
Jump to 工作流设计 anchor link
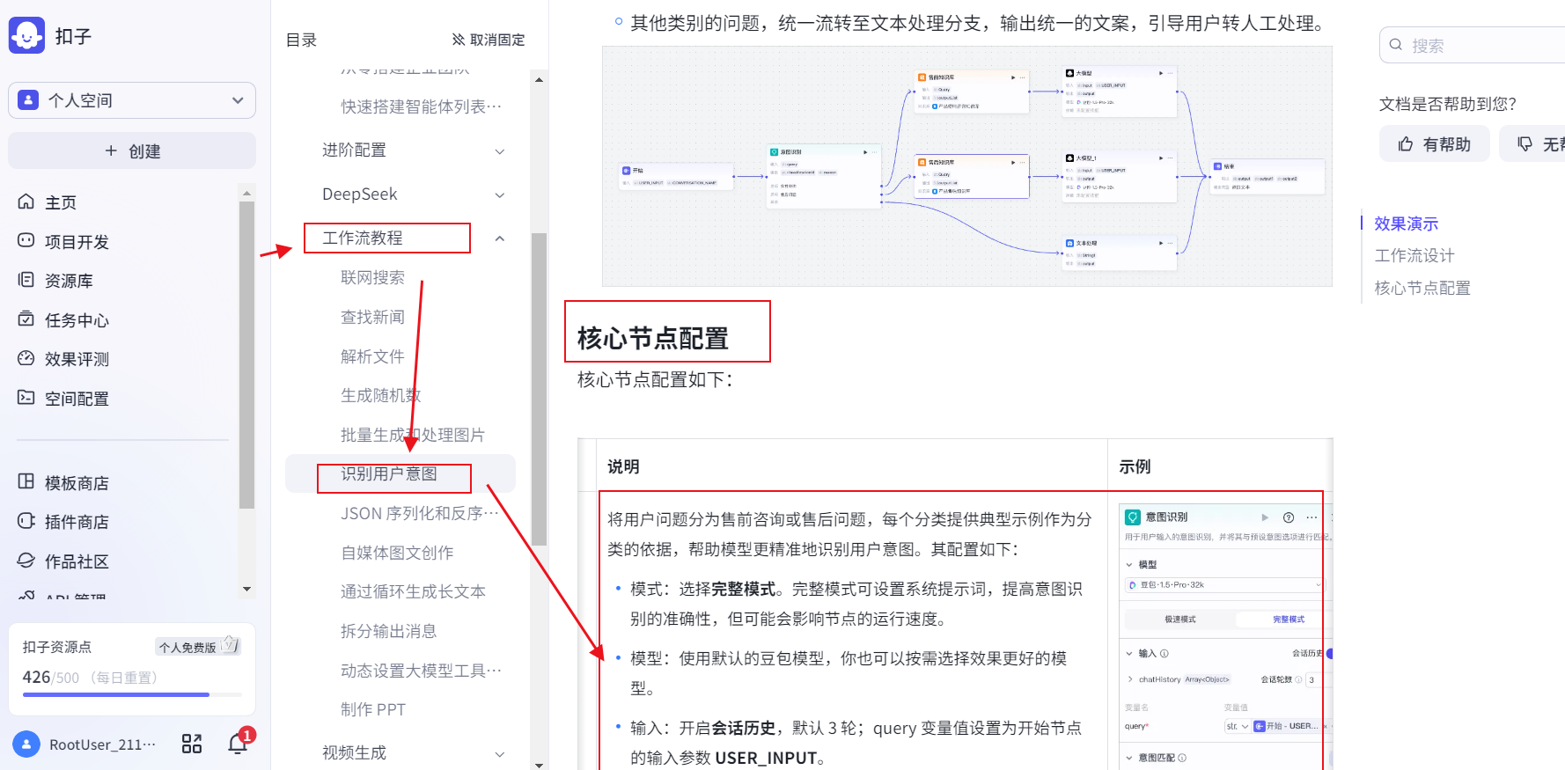coord(1414,255)
